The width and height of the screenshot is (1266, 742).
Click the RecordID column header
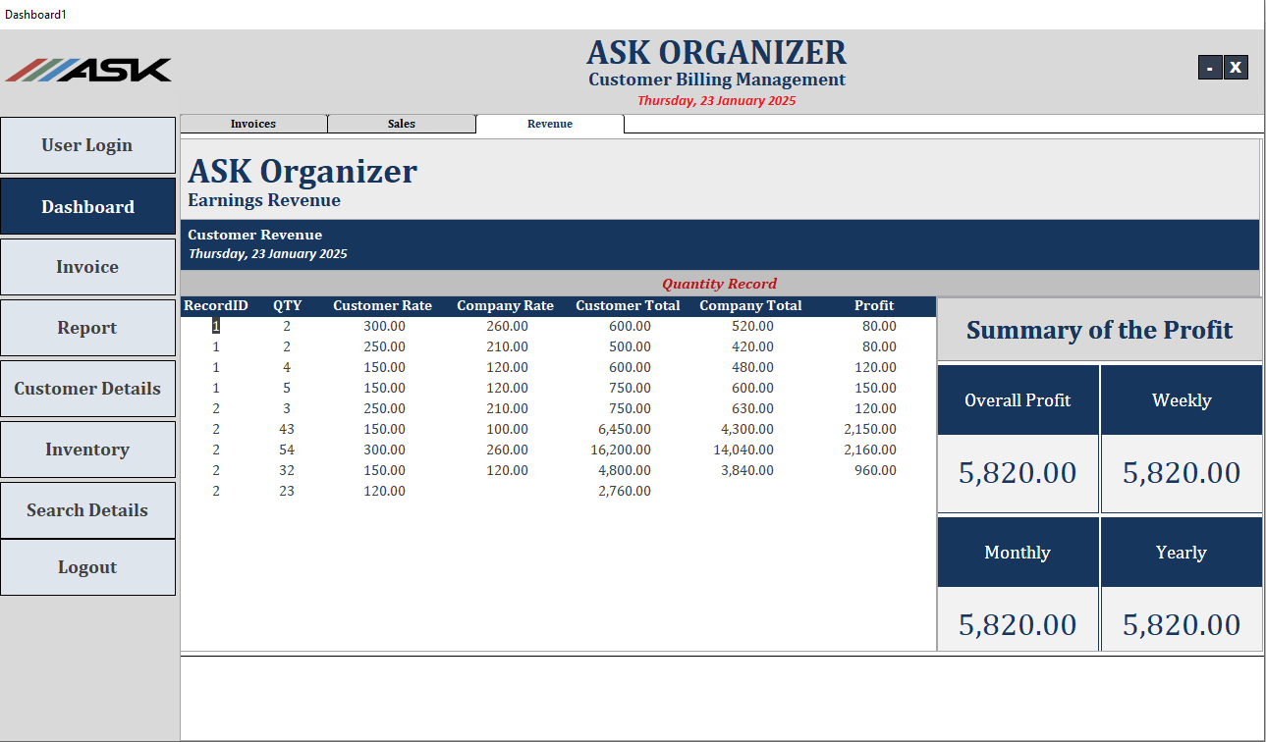pyautogui.click(x=216, y=306)
